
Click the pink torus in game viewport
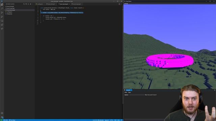point(170,61)
